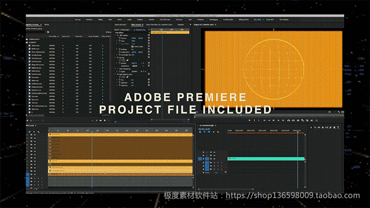Select the Razor tool
The width and height of the screenshot is (370, 208).
(x=323, y=127)
